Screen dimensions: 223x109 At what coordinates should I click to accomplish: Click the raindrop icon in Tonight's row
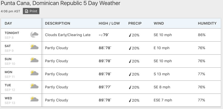(130, 35)
